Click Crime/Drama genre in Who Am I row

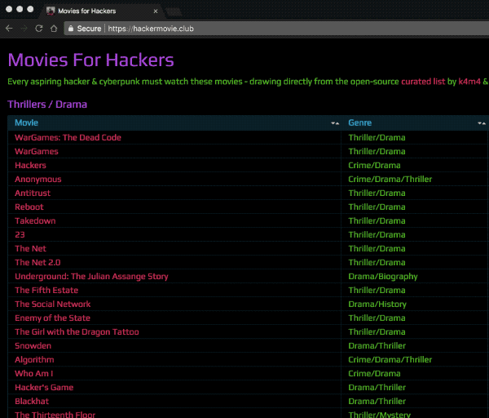374,374
